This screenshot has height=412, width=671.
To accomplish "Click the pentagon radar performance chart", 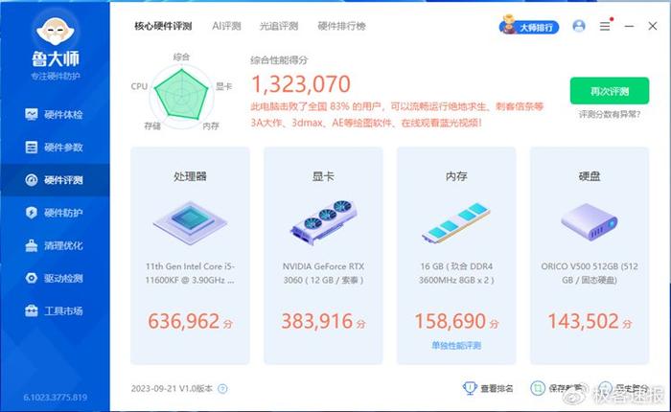I will click(x=181, y=94).
